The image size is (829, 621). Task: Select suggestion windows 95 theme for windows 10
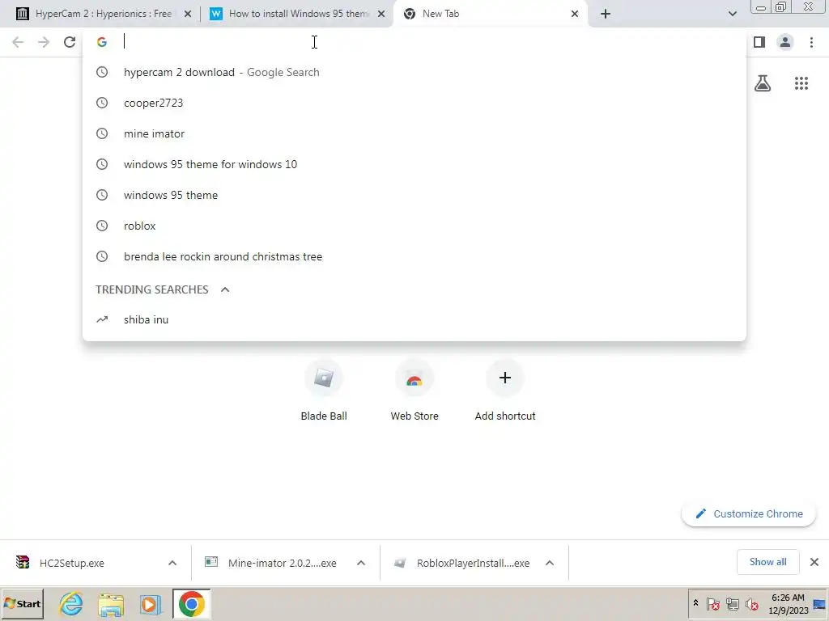coord(414,164)
